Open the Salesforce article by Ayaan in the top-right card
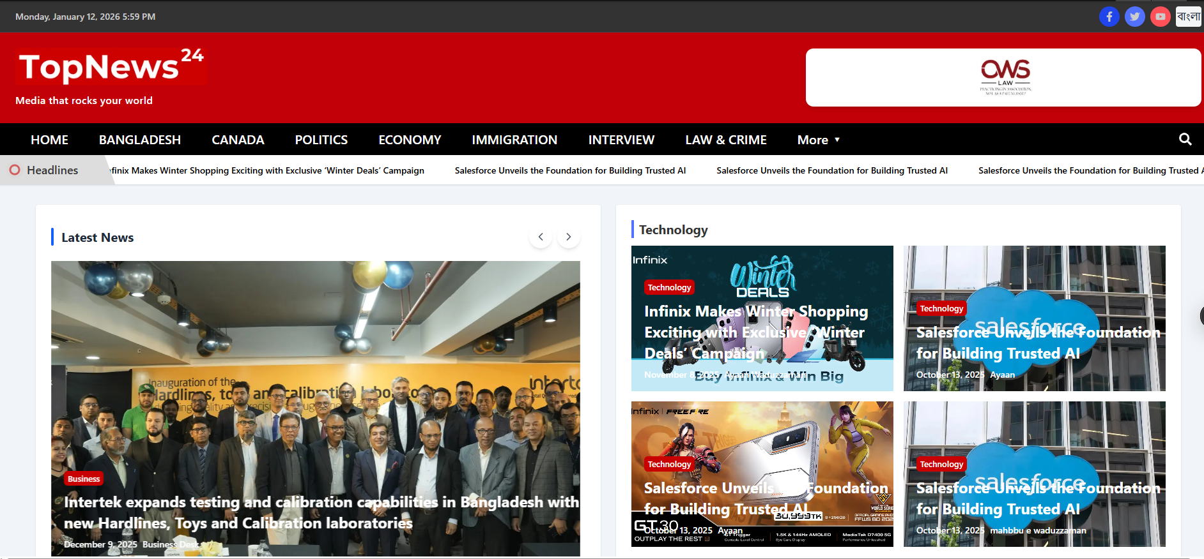Viewport: 1204px width, 559px height. pos(1038,343)
